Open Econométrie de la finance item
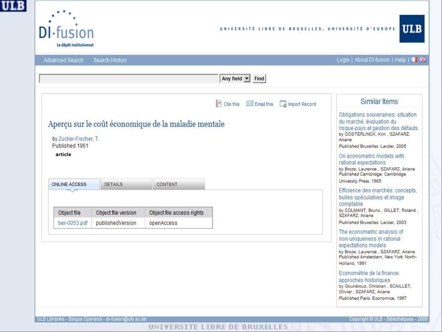Screen dimensions: 442x332 click(x=369, y=277)
